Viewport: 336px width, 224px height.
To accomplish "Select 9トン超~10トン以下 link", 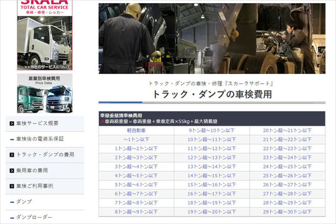I will pos(212,131).
